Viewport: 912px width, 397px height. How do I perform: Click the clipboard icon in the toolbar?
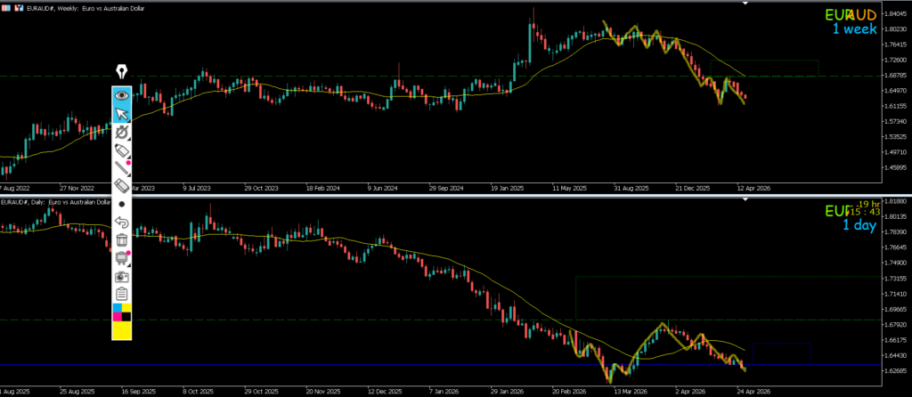[x=122, y=294]
